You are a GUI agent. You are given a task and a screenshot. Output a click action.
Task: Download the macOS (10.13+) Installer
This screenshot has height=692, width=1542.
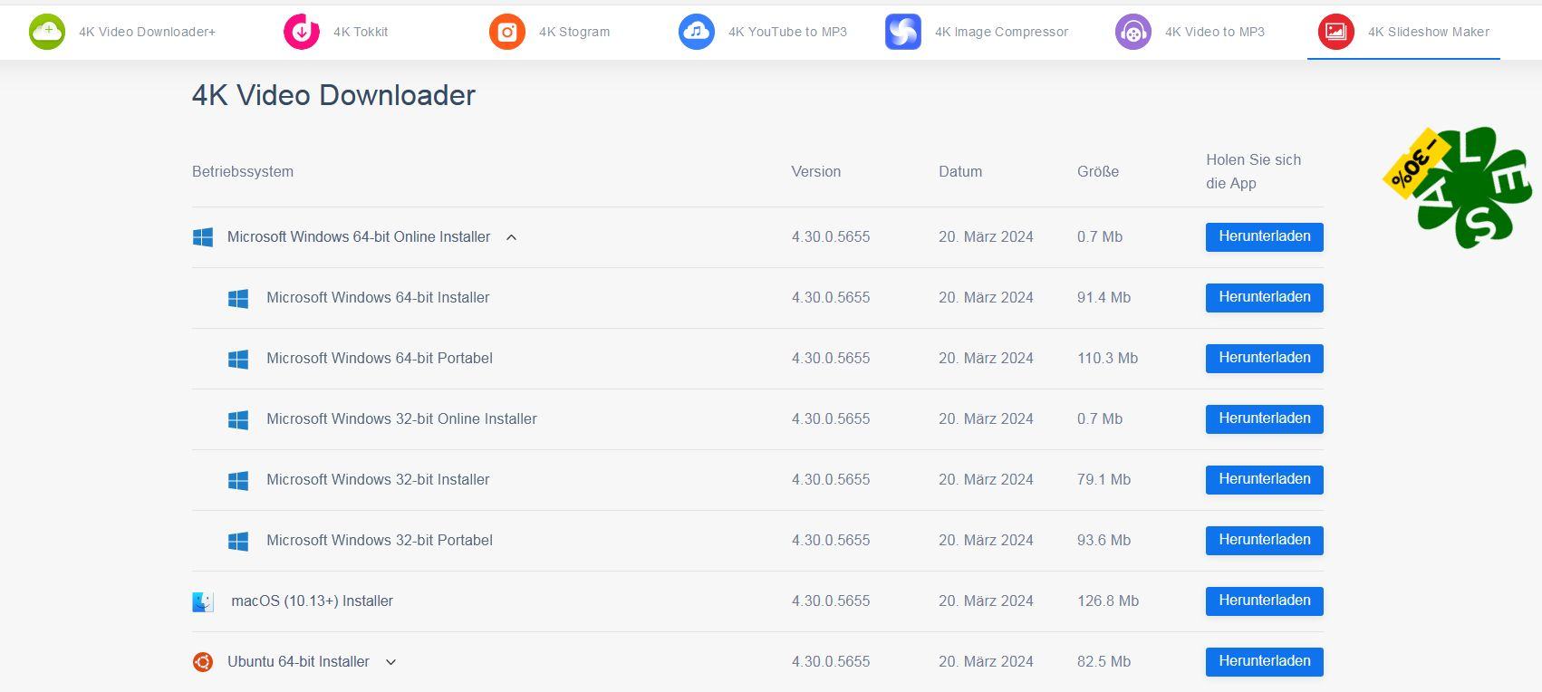pos(1264,601)
